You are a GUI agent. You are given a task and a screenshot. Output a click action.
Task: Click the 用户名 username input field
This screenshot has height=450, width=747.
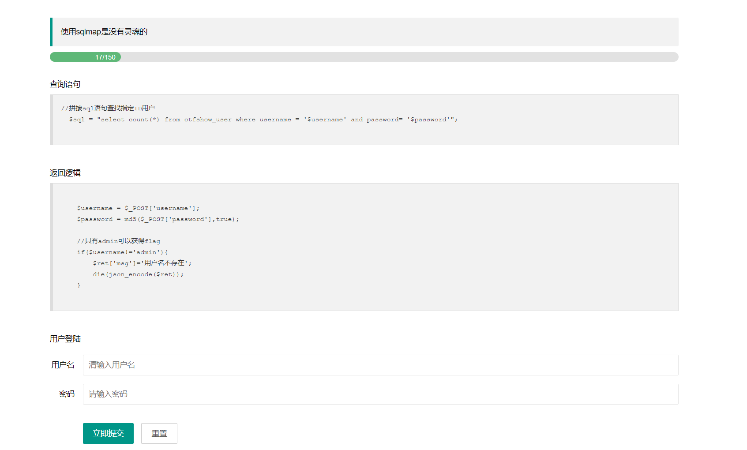[x=380, y=365]
